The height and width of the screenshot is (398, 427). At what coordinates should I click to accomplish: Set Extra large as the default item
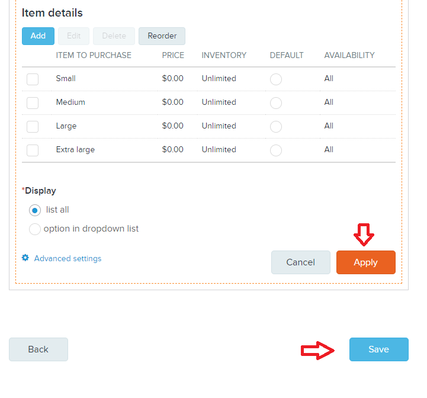(x=276, y=150)
